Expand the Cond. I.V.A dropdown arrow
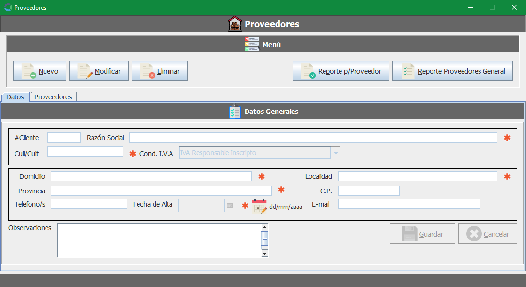This screenshot has width=526, height=287. coord(336,153)
